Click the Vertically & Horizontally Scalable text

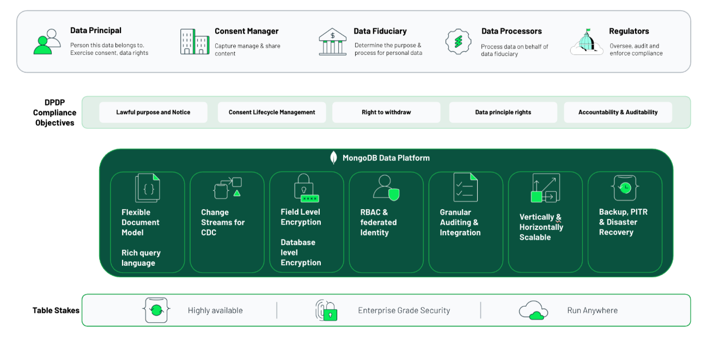coord(541,227)
